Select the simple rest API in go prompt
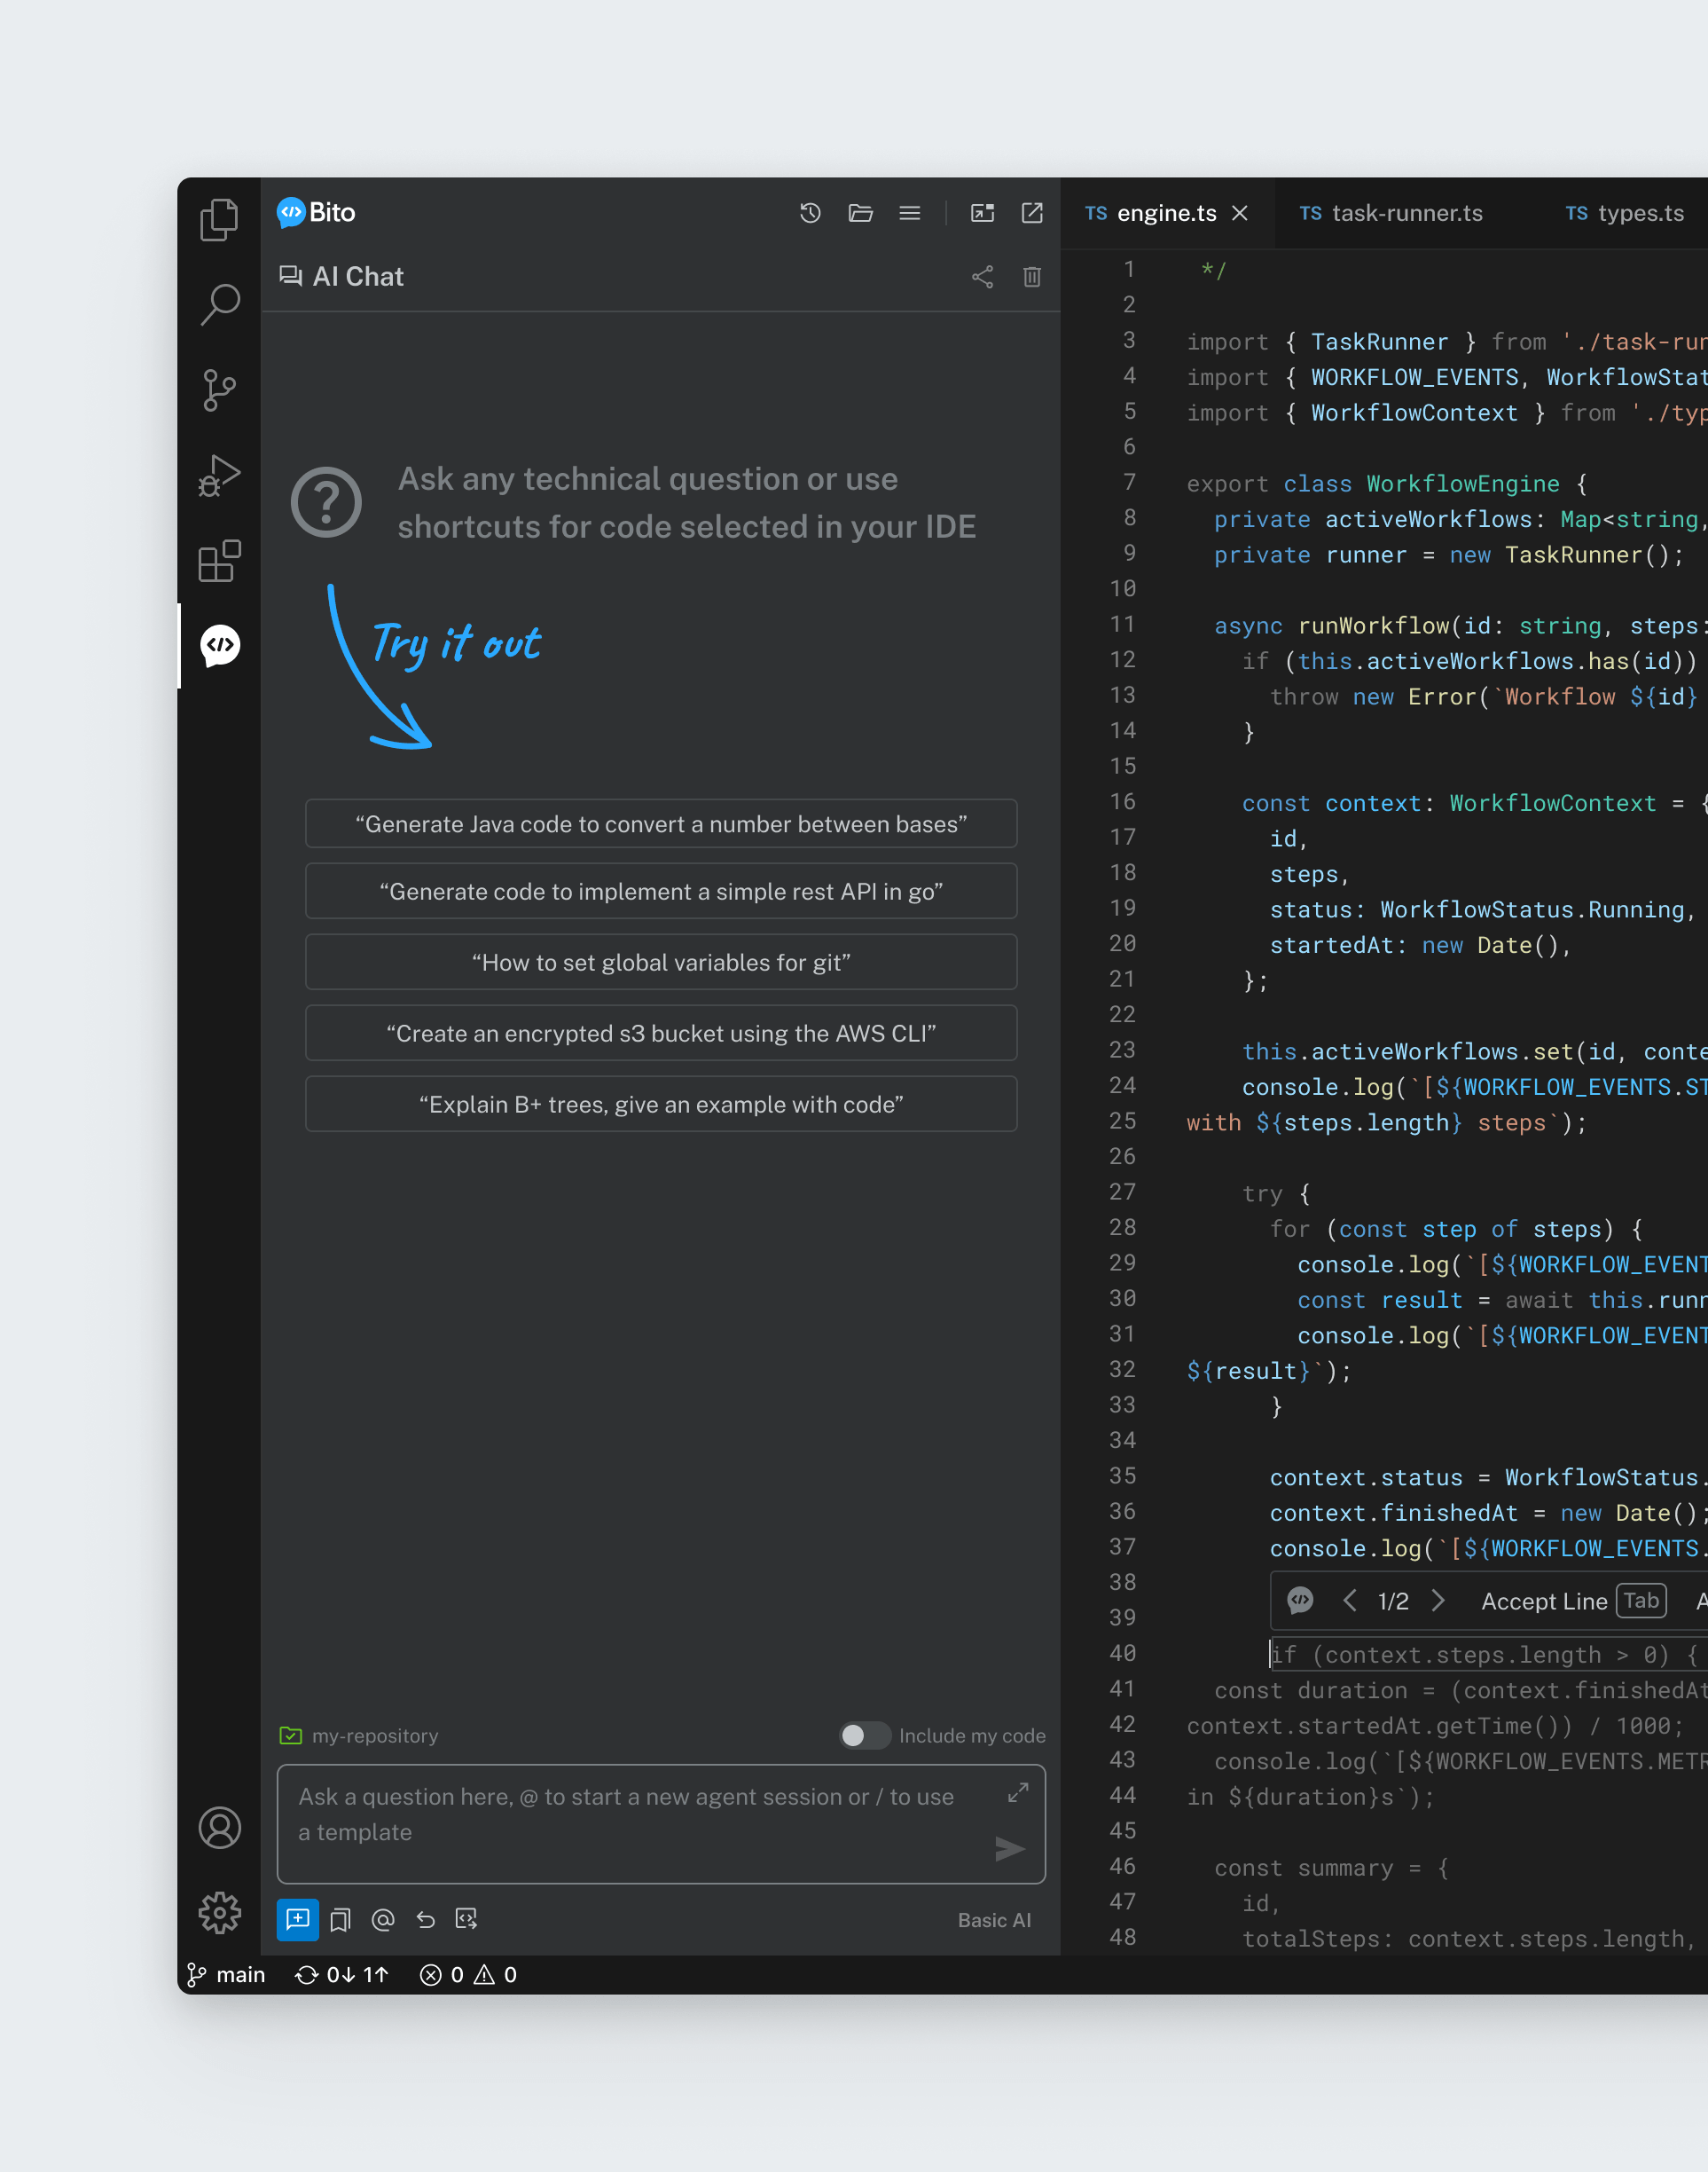The height and width of the screenshot is (2172, 1708). (x=661, y=891)
